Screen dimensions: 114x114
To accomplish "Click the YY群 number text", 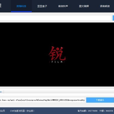I will [106, 111].
